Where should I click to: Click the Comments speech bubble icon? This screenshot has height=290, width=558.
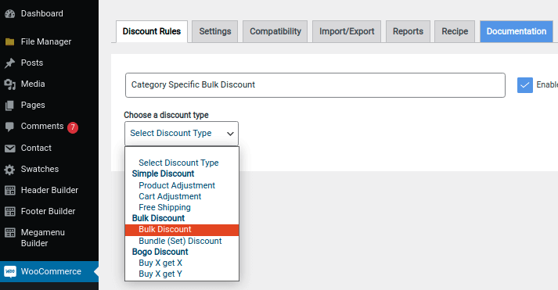click(10, 127)
